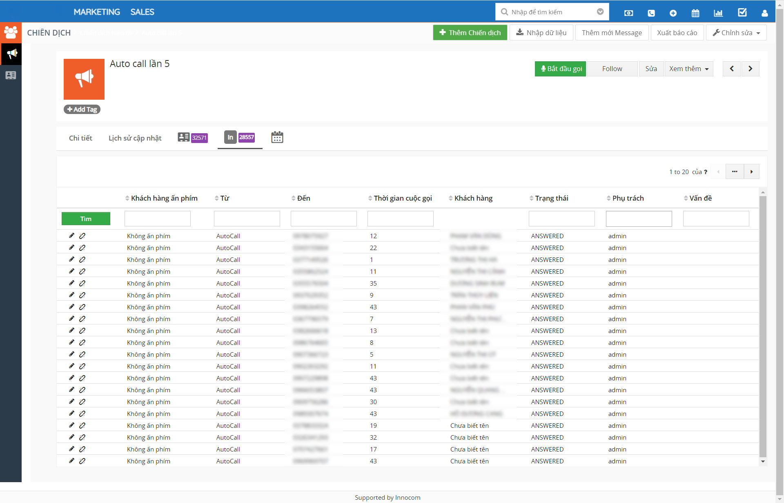Switch to Lịch sử cập nhật tab

point(135,138)
